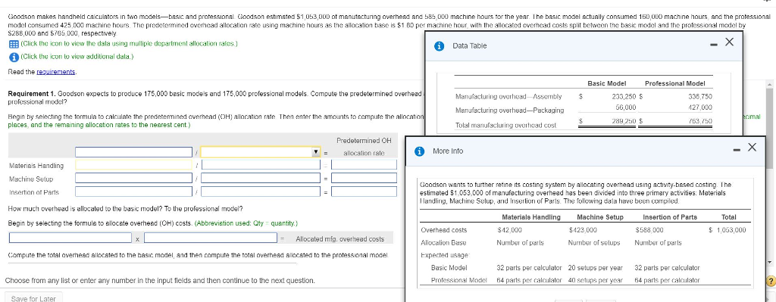Click the Machine Setup denominator field
Screen dimensions: 776x302
point(261,177)
